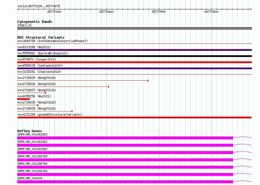Click the red end marker of esv2718638
Image resolution: width=260 pixels, height=185 pixels.
(38, 105)
